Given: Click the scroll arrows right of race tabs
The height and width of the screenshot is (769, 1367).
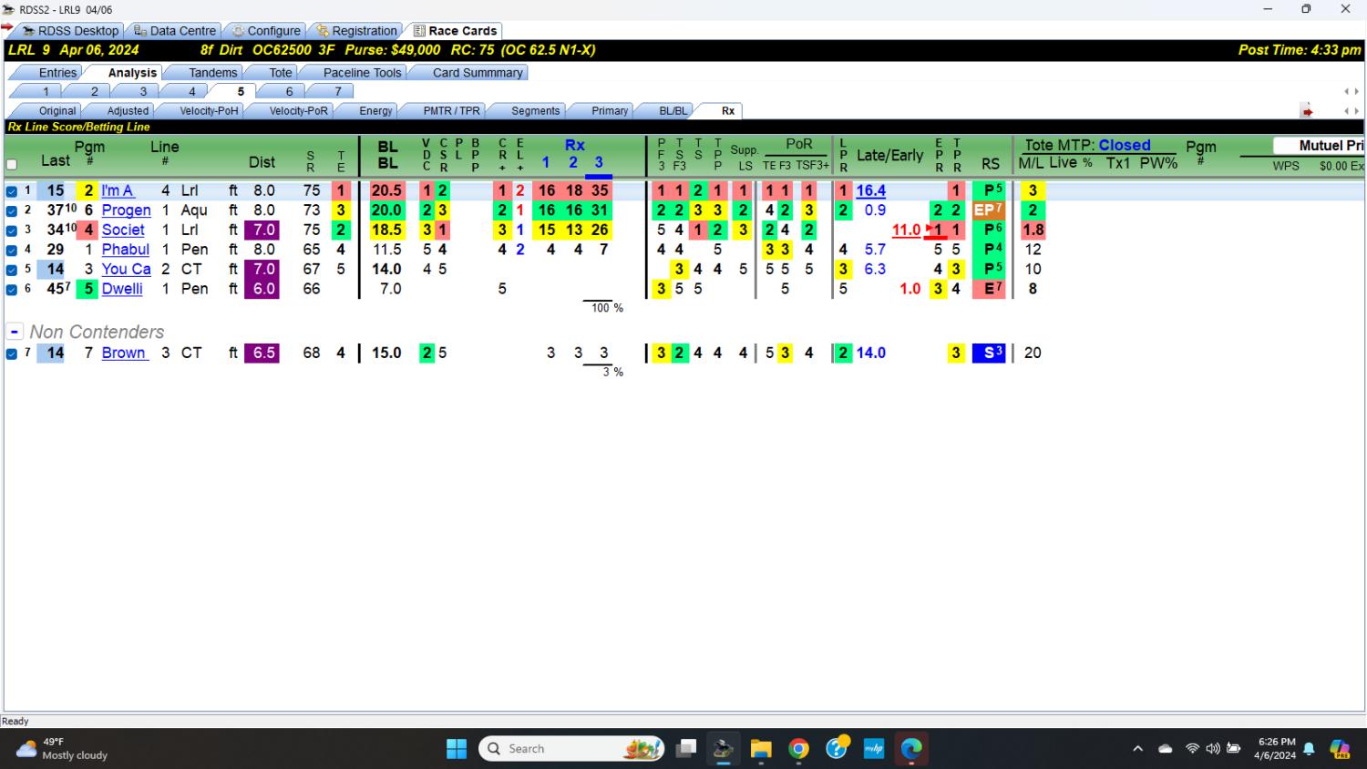Looking at the screenshot, I should point(1352,91).
